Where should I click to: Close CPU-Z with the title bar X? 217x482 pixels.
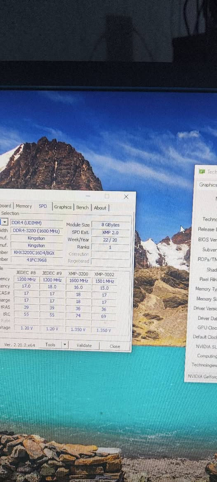coord(126,197)
